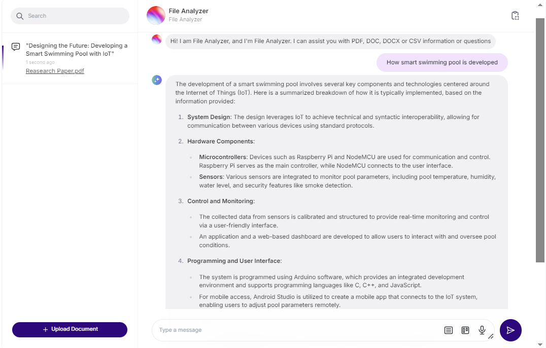The image size is (546, 348).
Task: Send the message with the paper plane button
Action: (510, 330)
